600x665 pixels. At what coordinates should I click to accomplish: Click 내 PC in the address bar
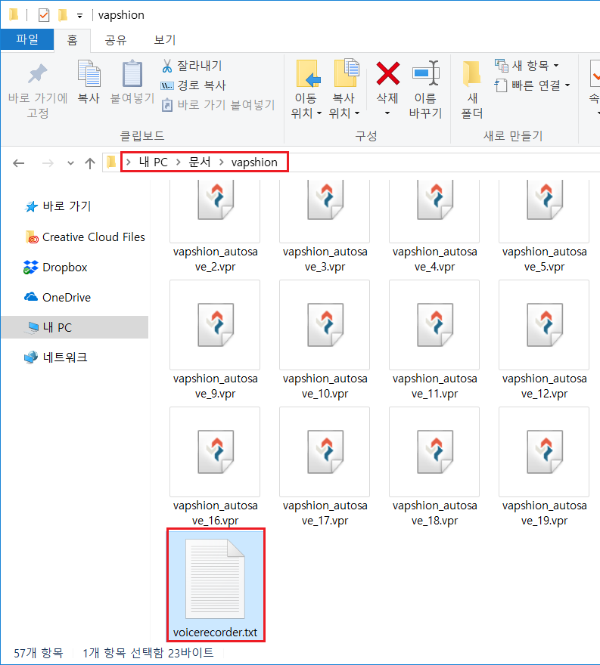click(154, 162)
